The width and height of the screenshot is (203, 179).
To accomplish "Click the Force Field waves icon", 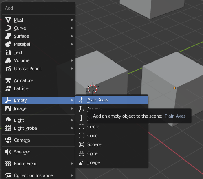I will point(8,164).
